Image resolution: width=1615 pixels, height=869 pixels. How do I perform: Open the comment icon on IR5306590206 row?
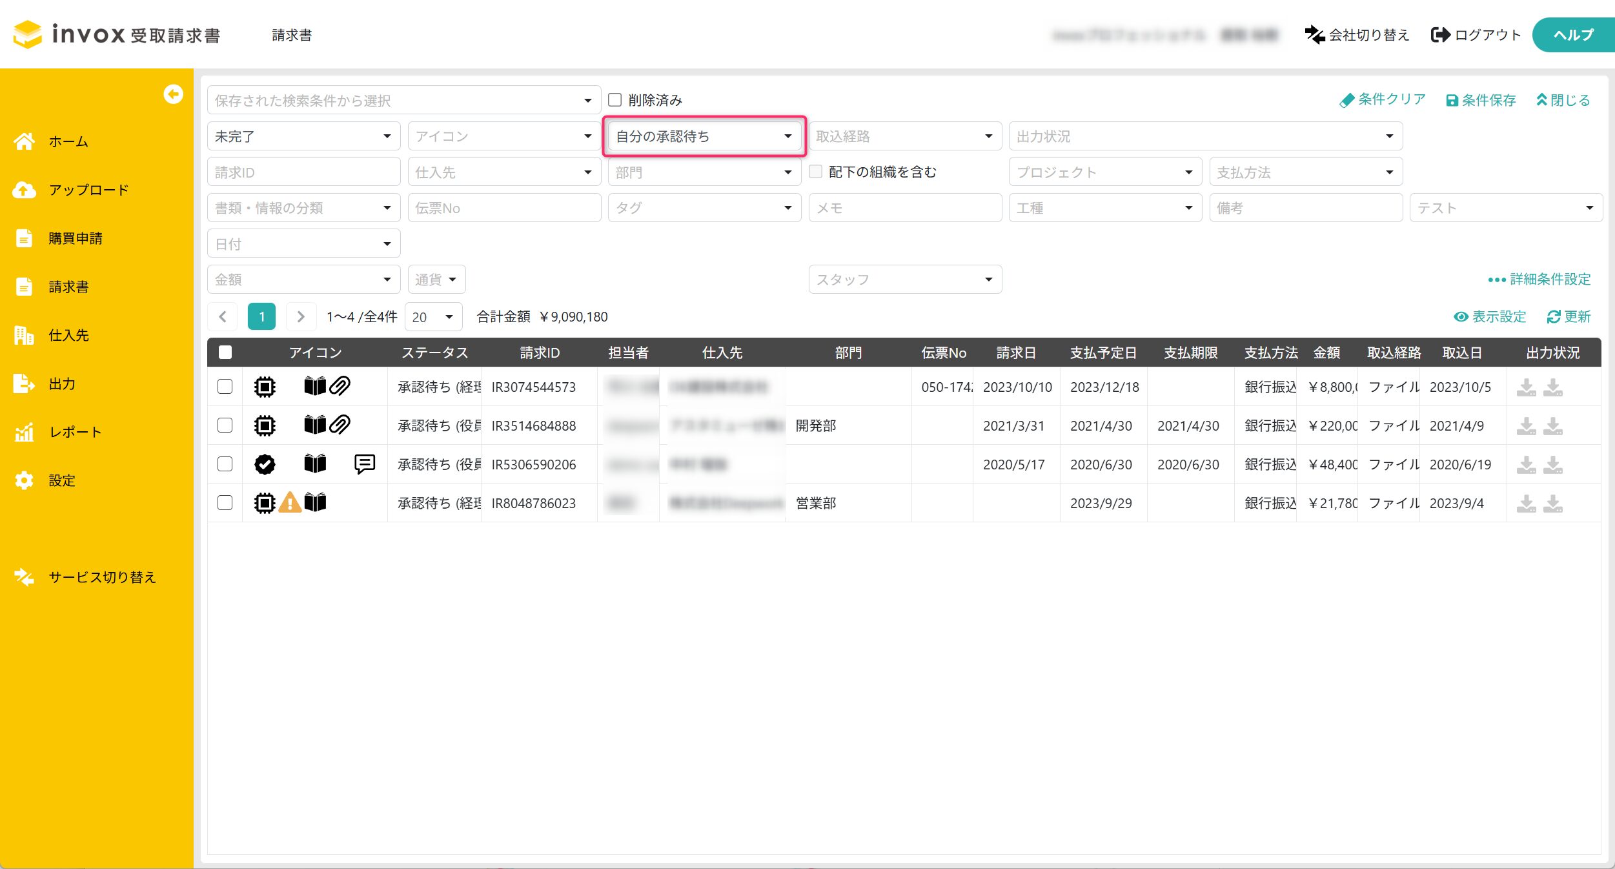364,464
